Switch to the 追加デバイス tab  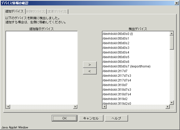pos(14,12)
